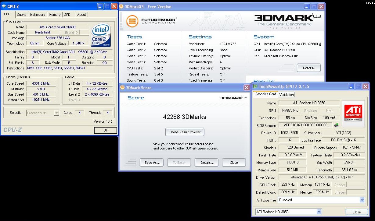Expand the ATI CrossFire dropdown
The image size is (375, 221).
coord(362,200)
